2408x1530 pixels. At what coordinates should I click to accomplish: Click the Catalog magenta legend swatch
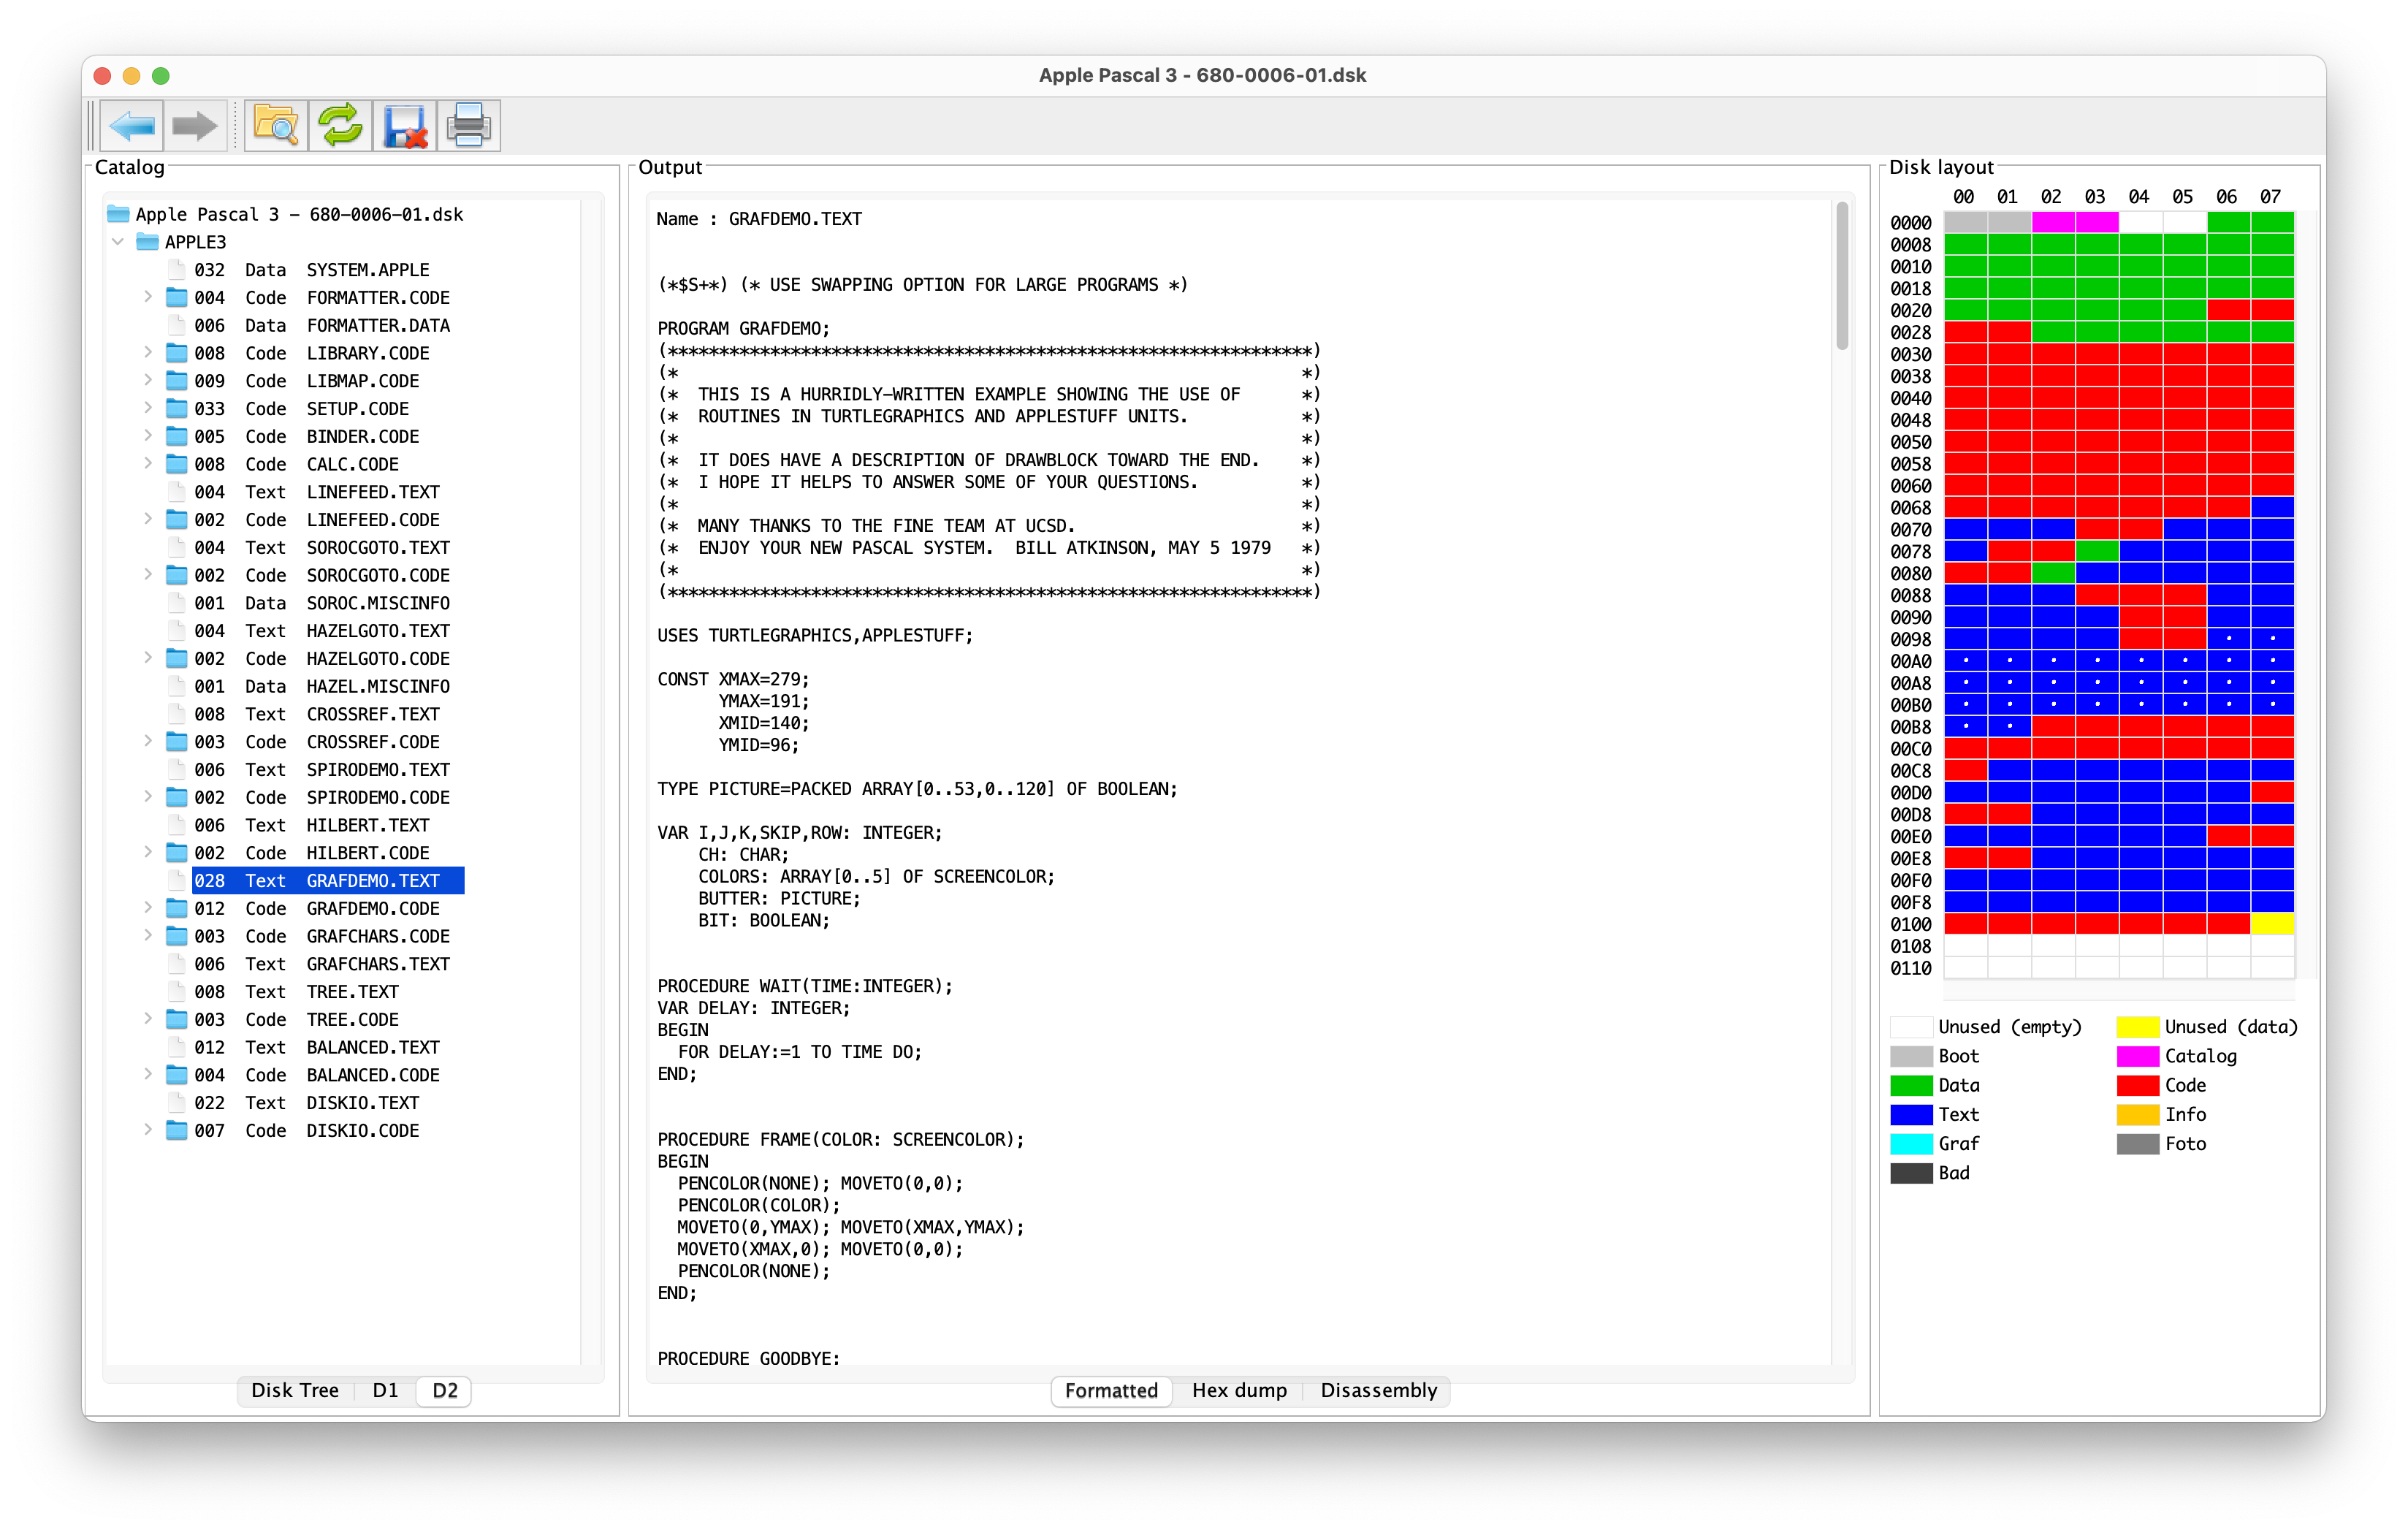2137,1056
